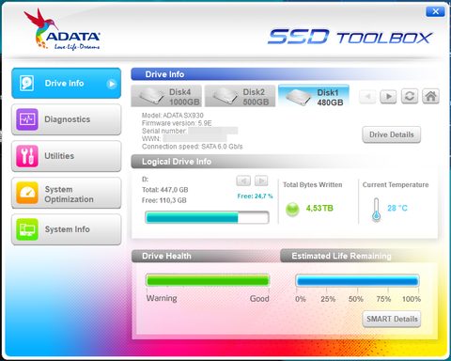The width and height of the screenshot is (451, 361).
Task: Open the Utilities section
Action: [67, 156]
